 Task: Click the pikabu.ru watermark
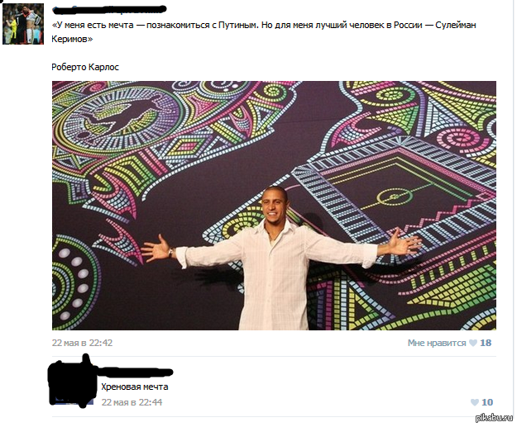click(x=494, y=417)
